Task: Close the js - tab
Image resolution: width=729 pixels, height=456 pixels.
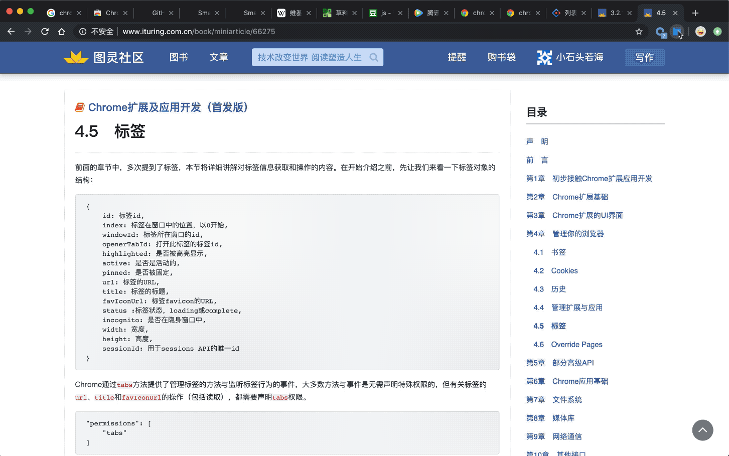Action: click(x=400, y=13)
